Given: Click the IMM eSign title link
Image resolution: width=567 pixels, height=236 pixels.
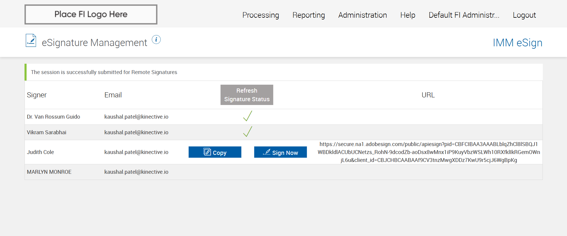Looking at the screenshot, I should pos(517,43).
